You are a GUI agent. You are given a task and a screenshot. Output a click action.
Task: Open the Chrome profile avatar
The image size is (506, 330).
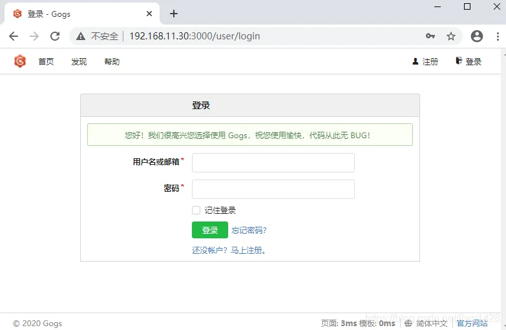477,36
